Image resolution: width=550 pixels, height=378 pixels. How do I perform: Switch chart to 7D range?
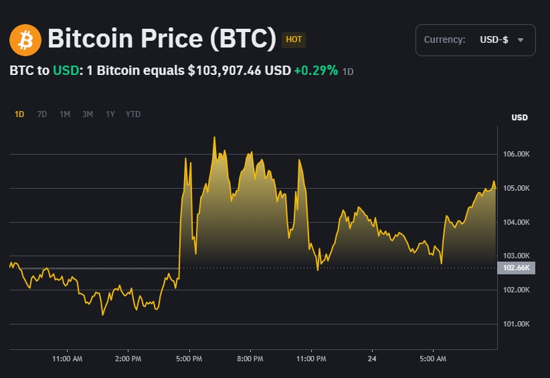(42, 114)
